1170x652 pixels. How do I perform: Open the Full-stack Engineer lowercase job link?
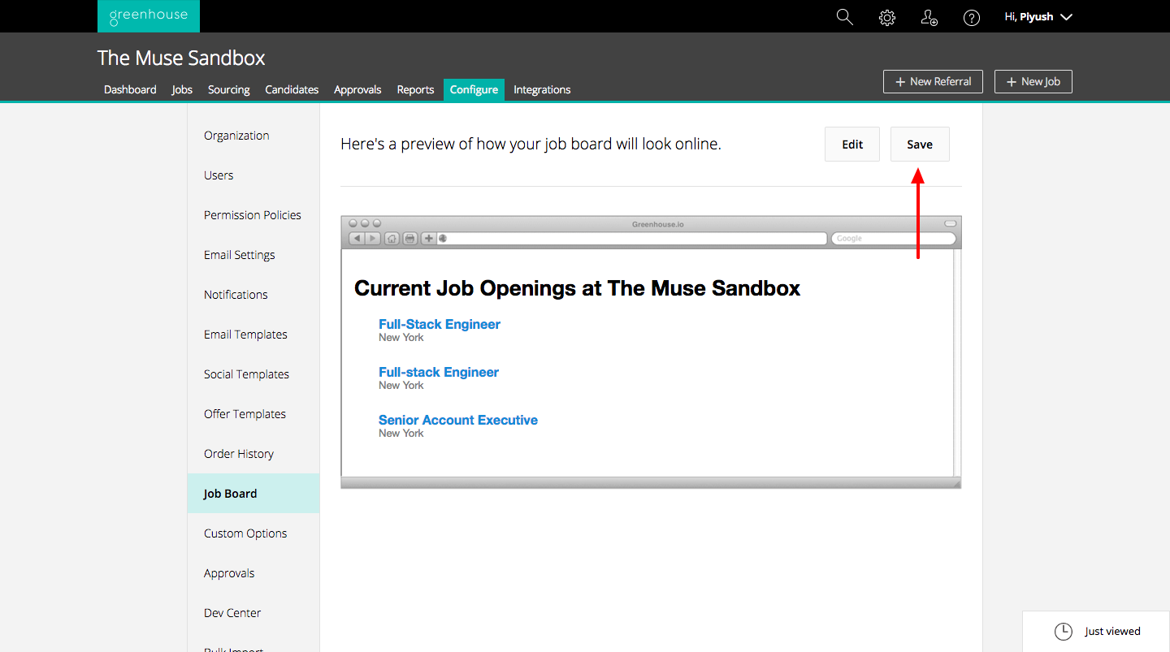click(439, 372)
